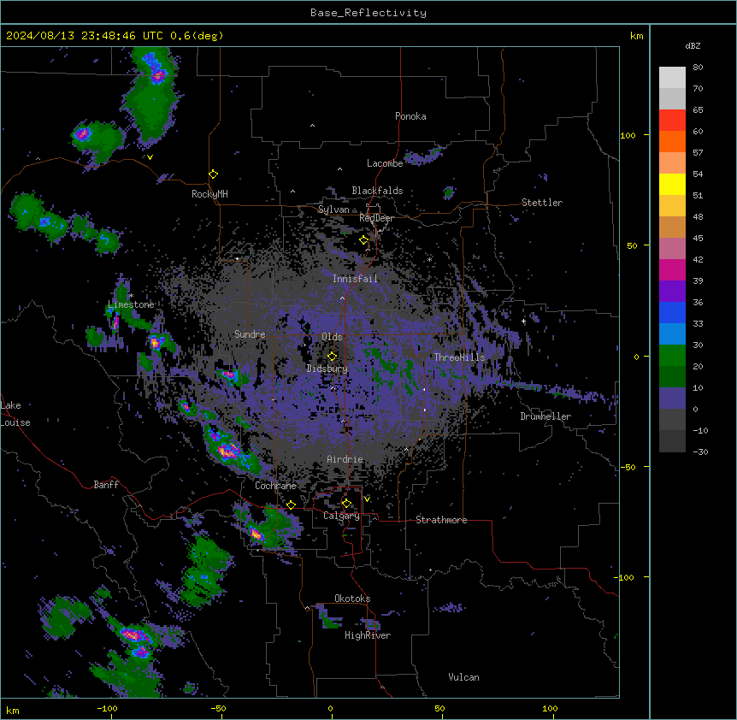The height and width of the screenshot is (720, 737).
Task: Select the orange swatch between 60 and 57
Action: coord(672,141)
